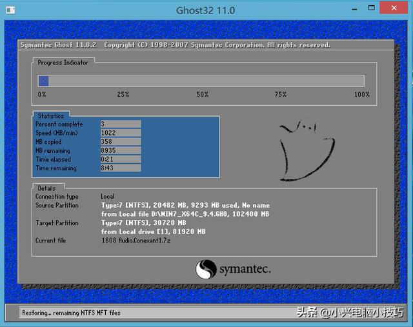Click the 100% progress scale label
This screenshot has width=413, height=327.
(x=362, y=95)
